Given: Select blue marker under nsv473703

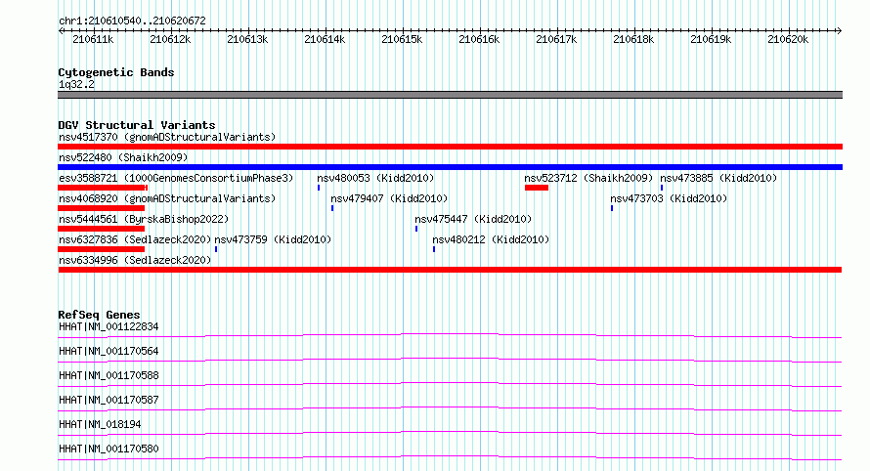Looking at the screenshot, I should pos(612,208).
